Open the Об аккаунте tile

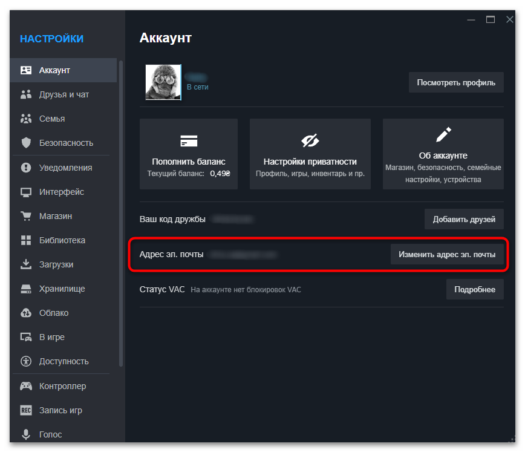pyautogui.click(x=443, y=154)
